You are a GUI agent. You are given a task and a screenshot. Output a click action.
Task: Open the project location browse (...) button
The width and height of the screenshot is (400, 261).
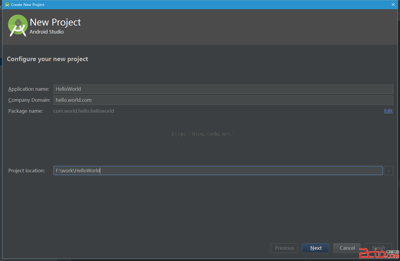click(x=388, y=171)
